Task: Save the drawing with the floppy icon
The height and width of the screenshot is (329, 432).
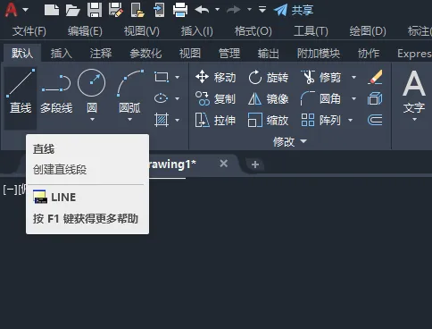Action: click(x=95, y=10)
